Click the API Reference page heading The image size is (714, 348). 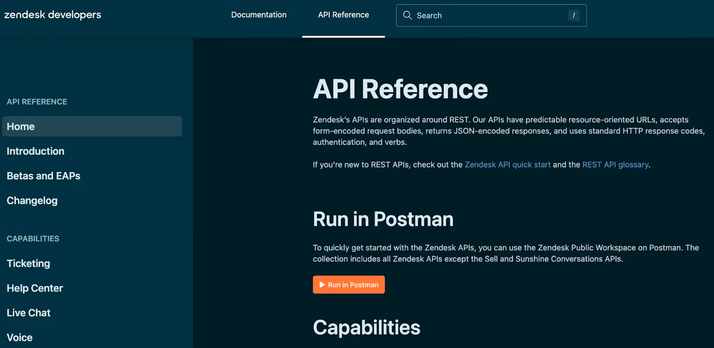pyautogui.click(x=400, y=89)
